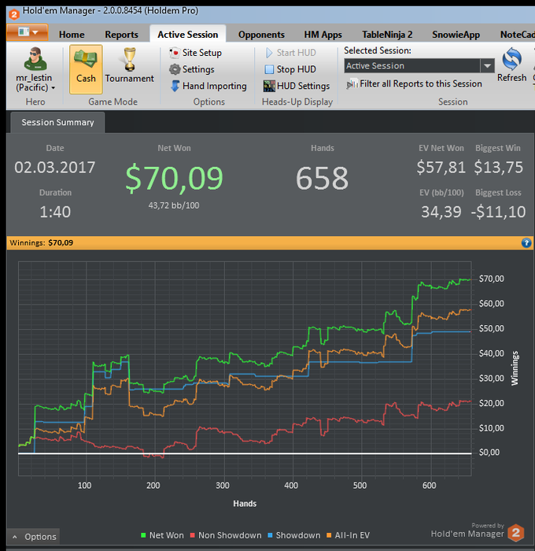Open the Settings gear option

192,69
